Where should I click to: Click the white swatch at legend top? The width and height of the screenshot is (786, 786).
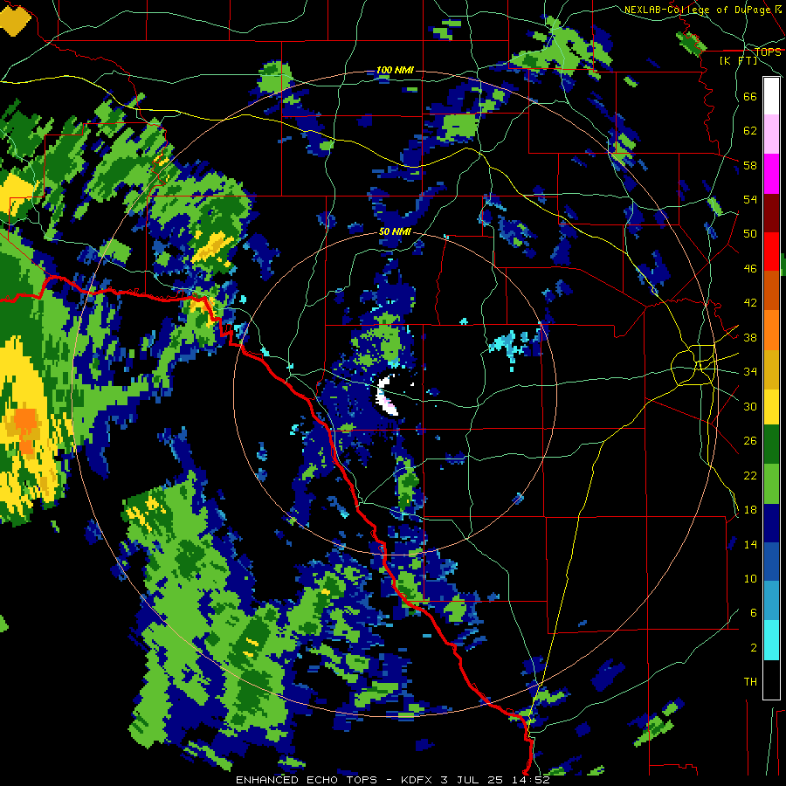[x=771, y=96]
